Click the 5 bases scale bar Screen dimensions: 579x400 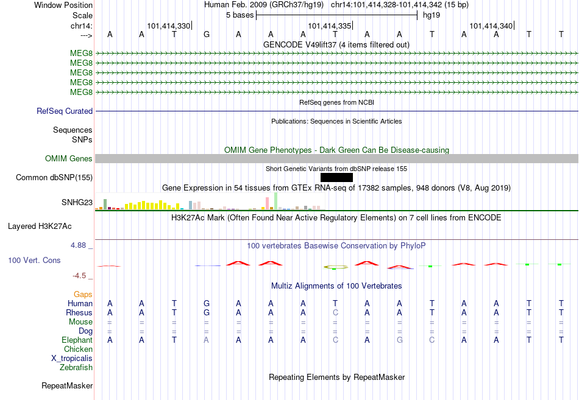click(337, 15)
